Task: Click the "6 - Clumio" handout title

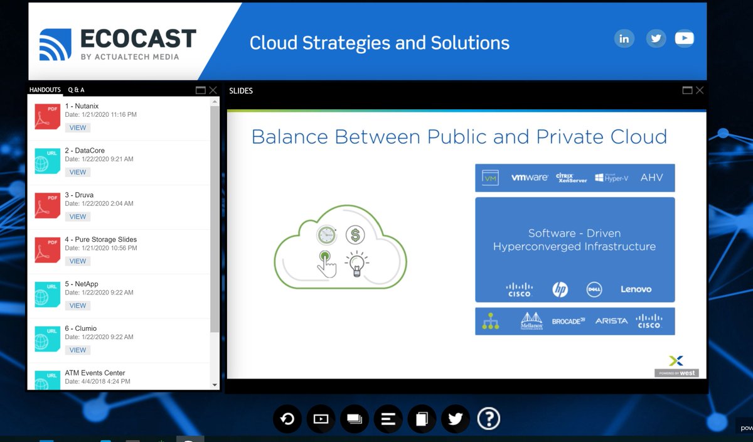Action: pyautogui.click(x=81, y=329)
